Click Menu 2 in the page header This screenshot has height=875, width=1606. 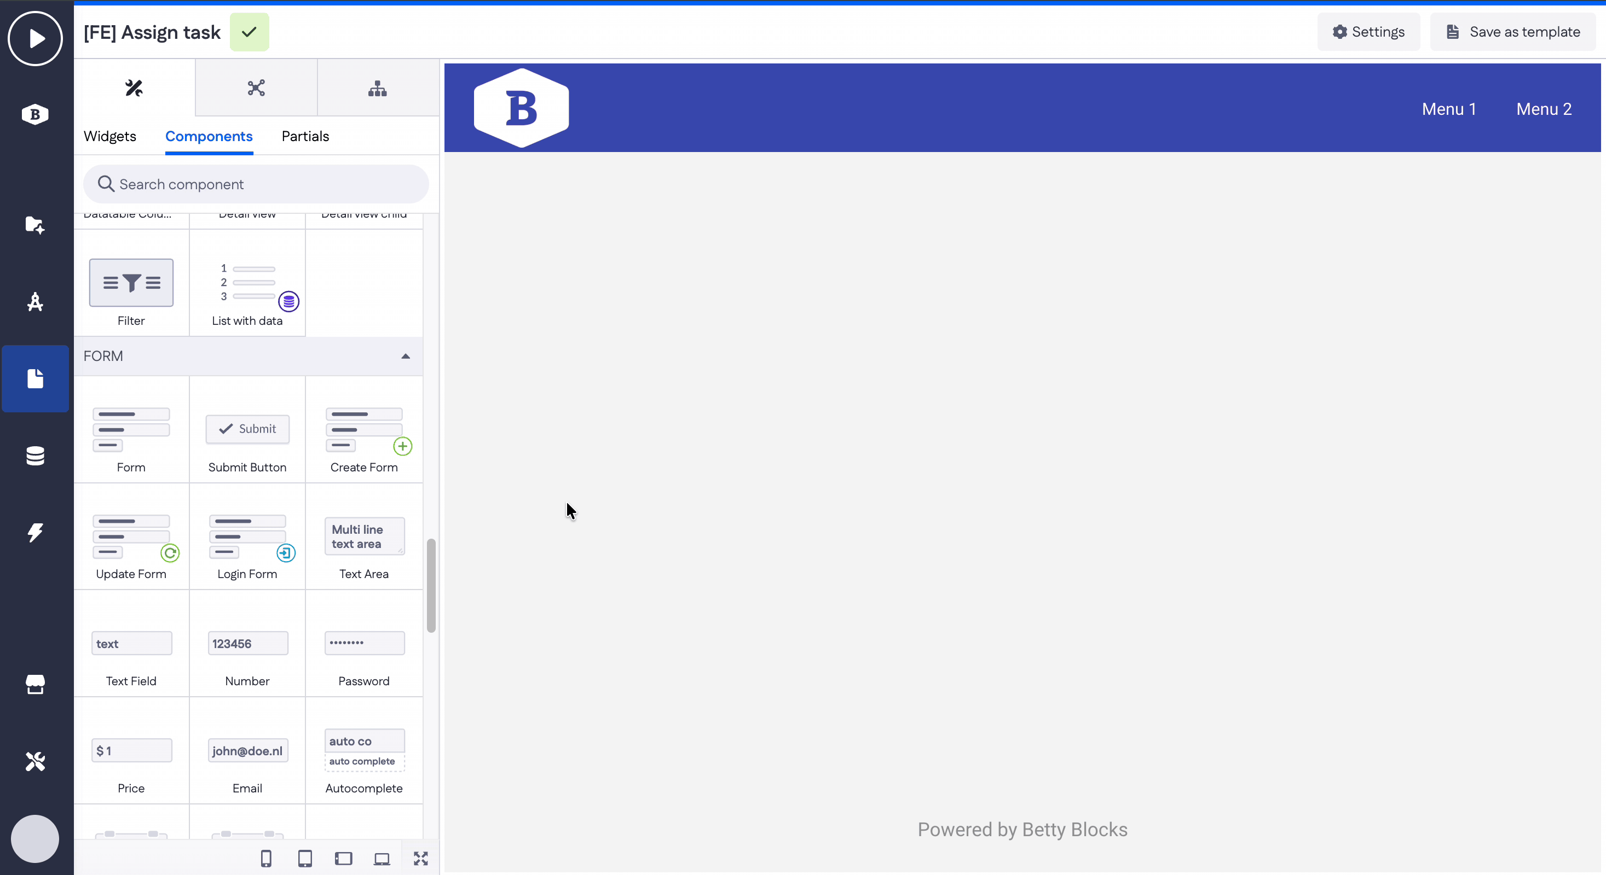point(1544,109)
